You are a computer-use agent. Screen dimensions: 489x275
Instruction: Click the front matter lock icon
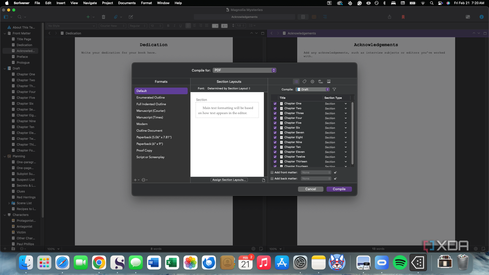pos(335,172)
